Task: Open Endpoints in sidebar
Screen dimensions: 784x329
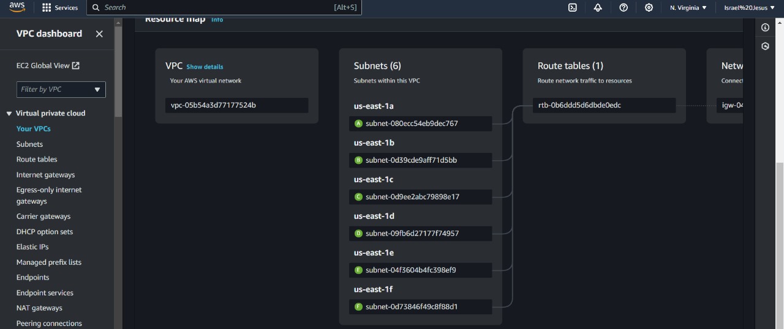Action: pos(32,277)
